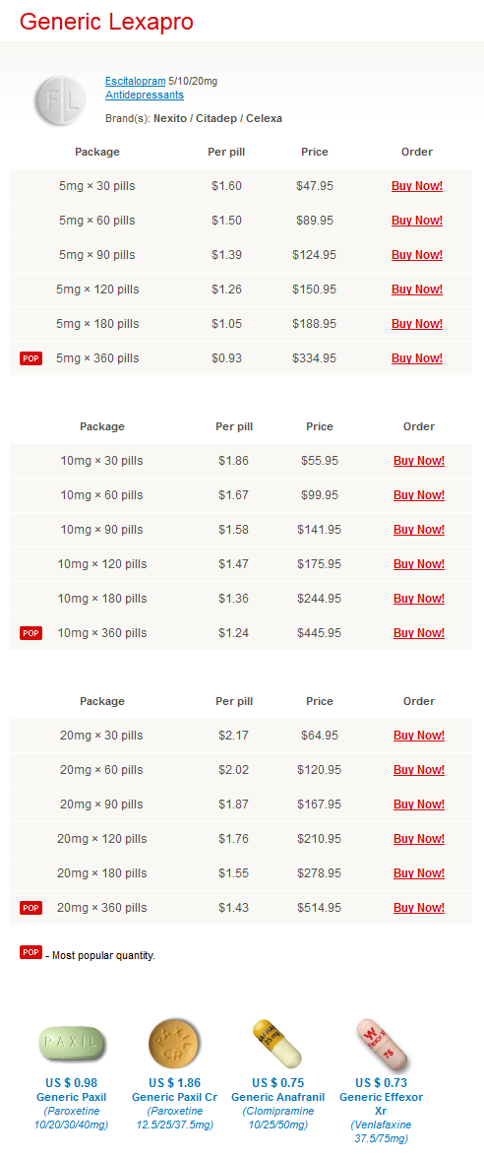Screen dimensions: 484x1158
Task: Click the POP legend badge near Most popular quantity
Action: (31, 953)
